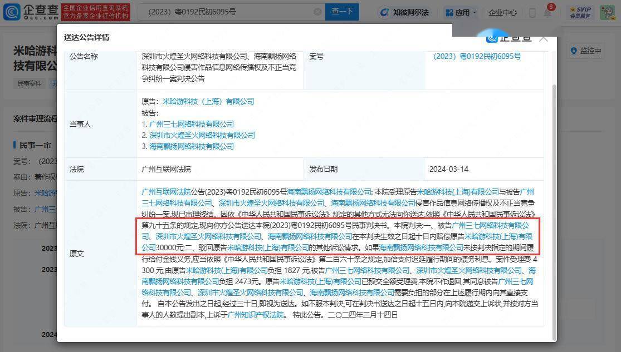The height and width of the screenshot is (352, 621).
Task: Expand the 应用 dropdown menu
Action: pos(461,13)
